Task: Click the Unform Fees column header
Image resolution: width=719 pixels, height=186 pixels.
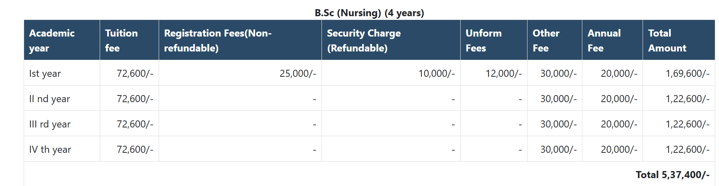Action: pos(483,40)
